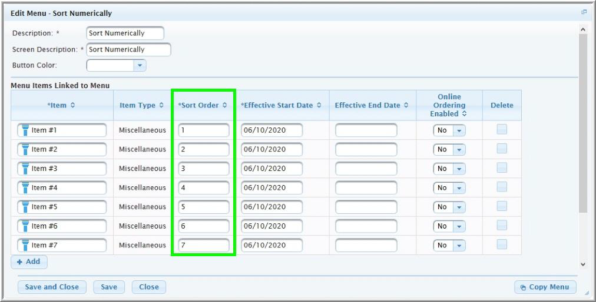
Task: Check the Delete checkbox for Item #1
Action: pos(502,130)
